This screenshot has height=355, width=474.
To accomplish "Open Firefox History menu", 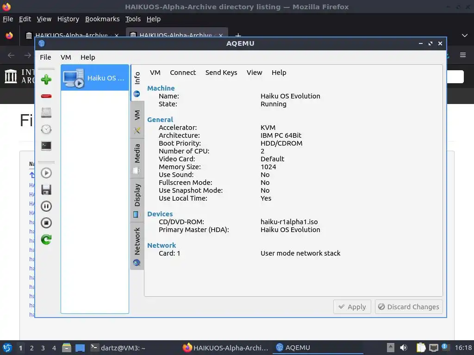I will pyautogui.click(x=68, y=19).
